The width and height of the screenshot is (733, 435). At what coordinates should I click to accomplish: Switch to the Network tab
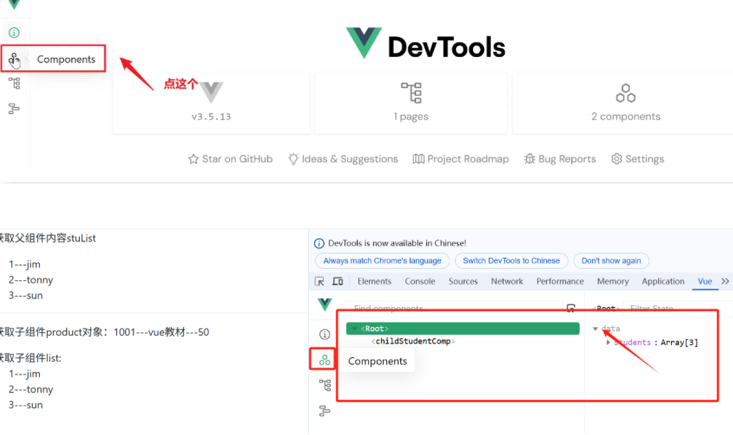click(x=507, y=281)
